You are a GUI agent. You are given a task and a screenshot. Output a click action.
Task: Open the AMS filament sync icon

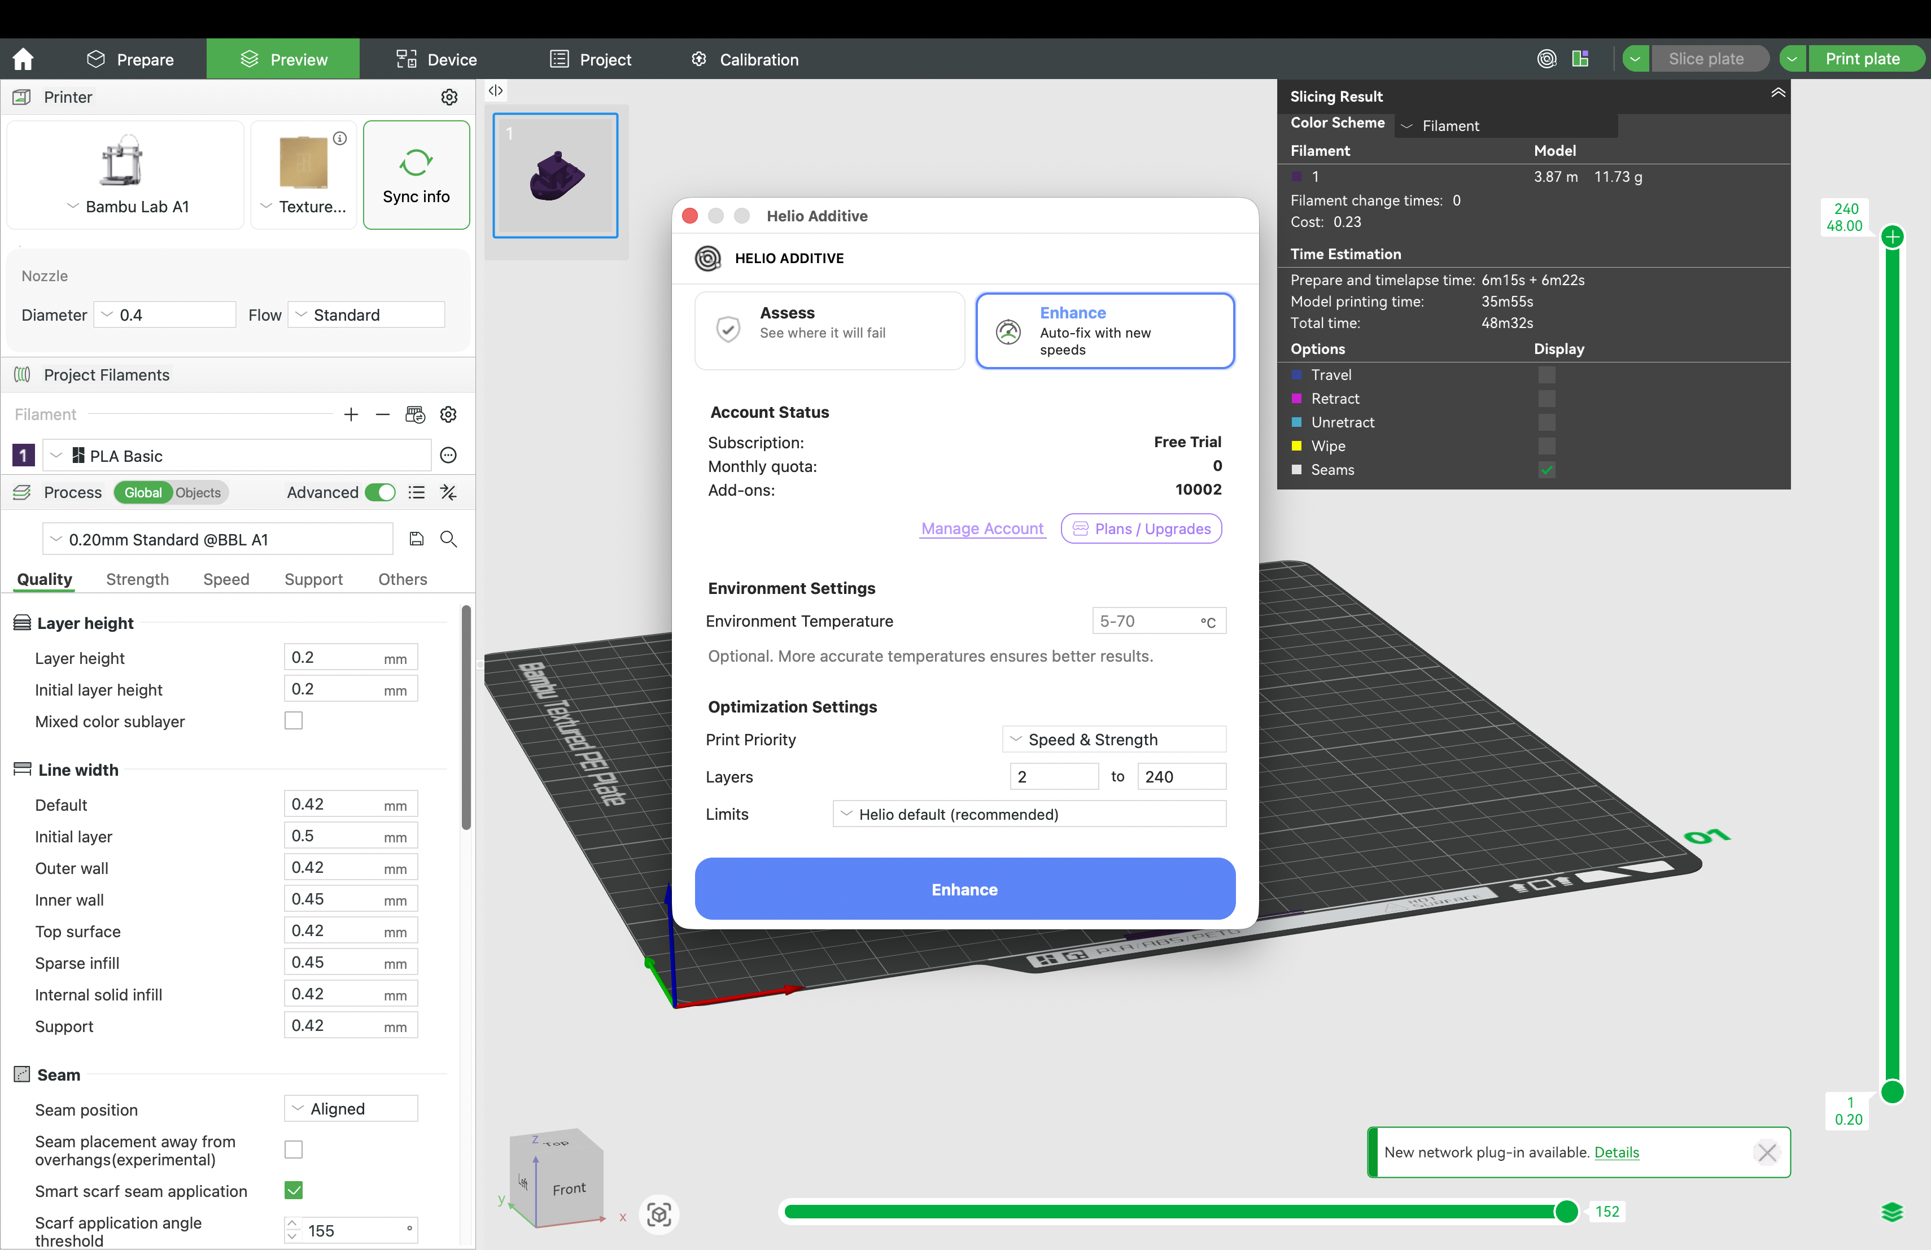pyautogui.click(x=414, y=414)
